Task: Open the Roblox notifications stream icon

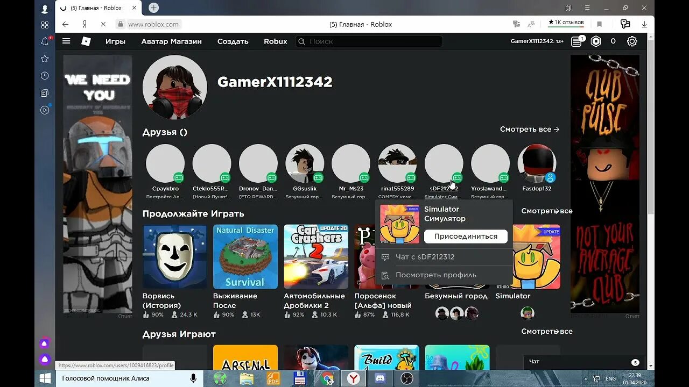Action: coord(576,41)
